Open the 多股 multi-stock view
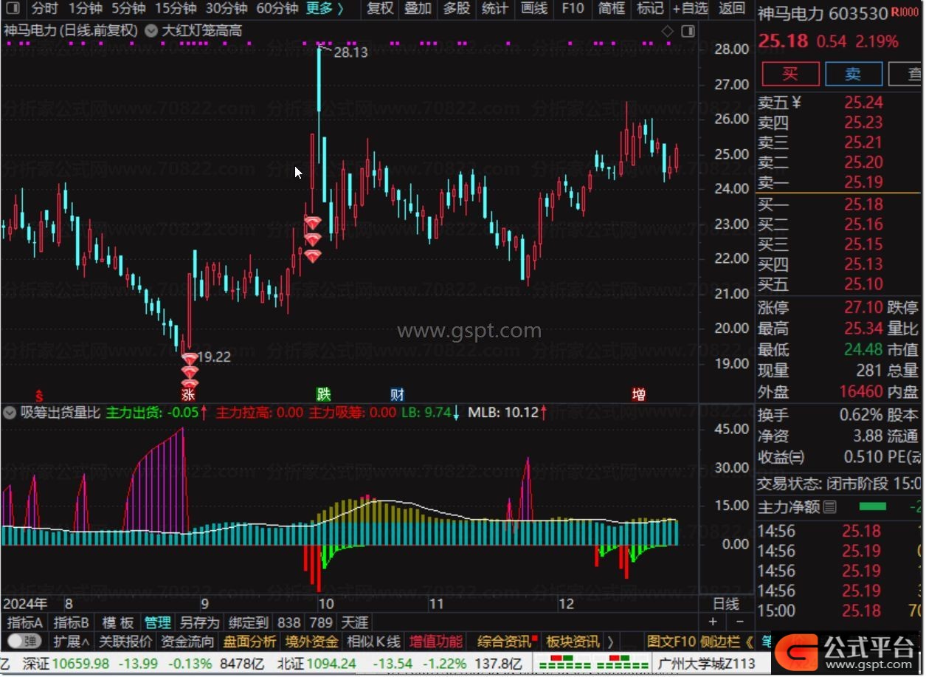 pyautogui.click(x=457, y=9)
